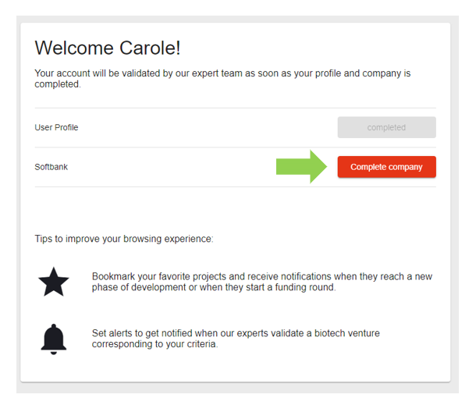
Task: Click the 'Bookmark your favorite projects' line
Action: pyautogui.click(x=261, y=277)
